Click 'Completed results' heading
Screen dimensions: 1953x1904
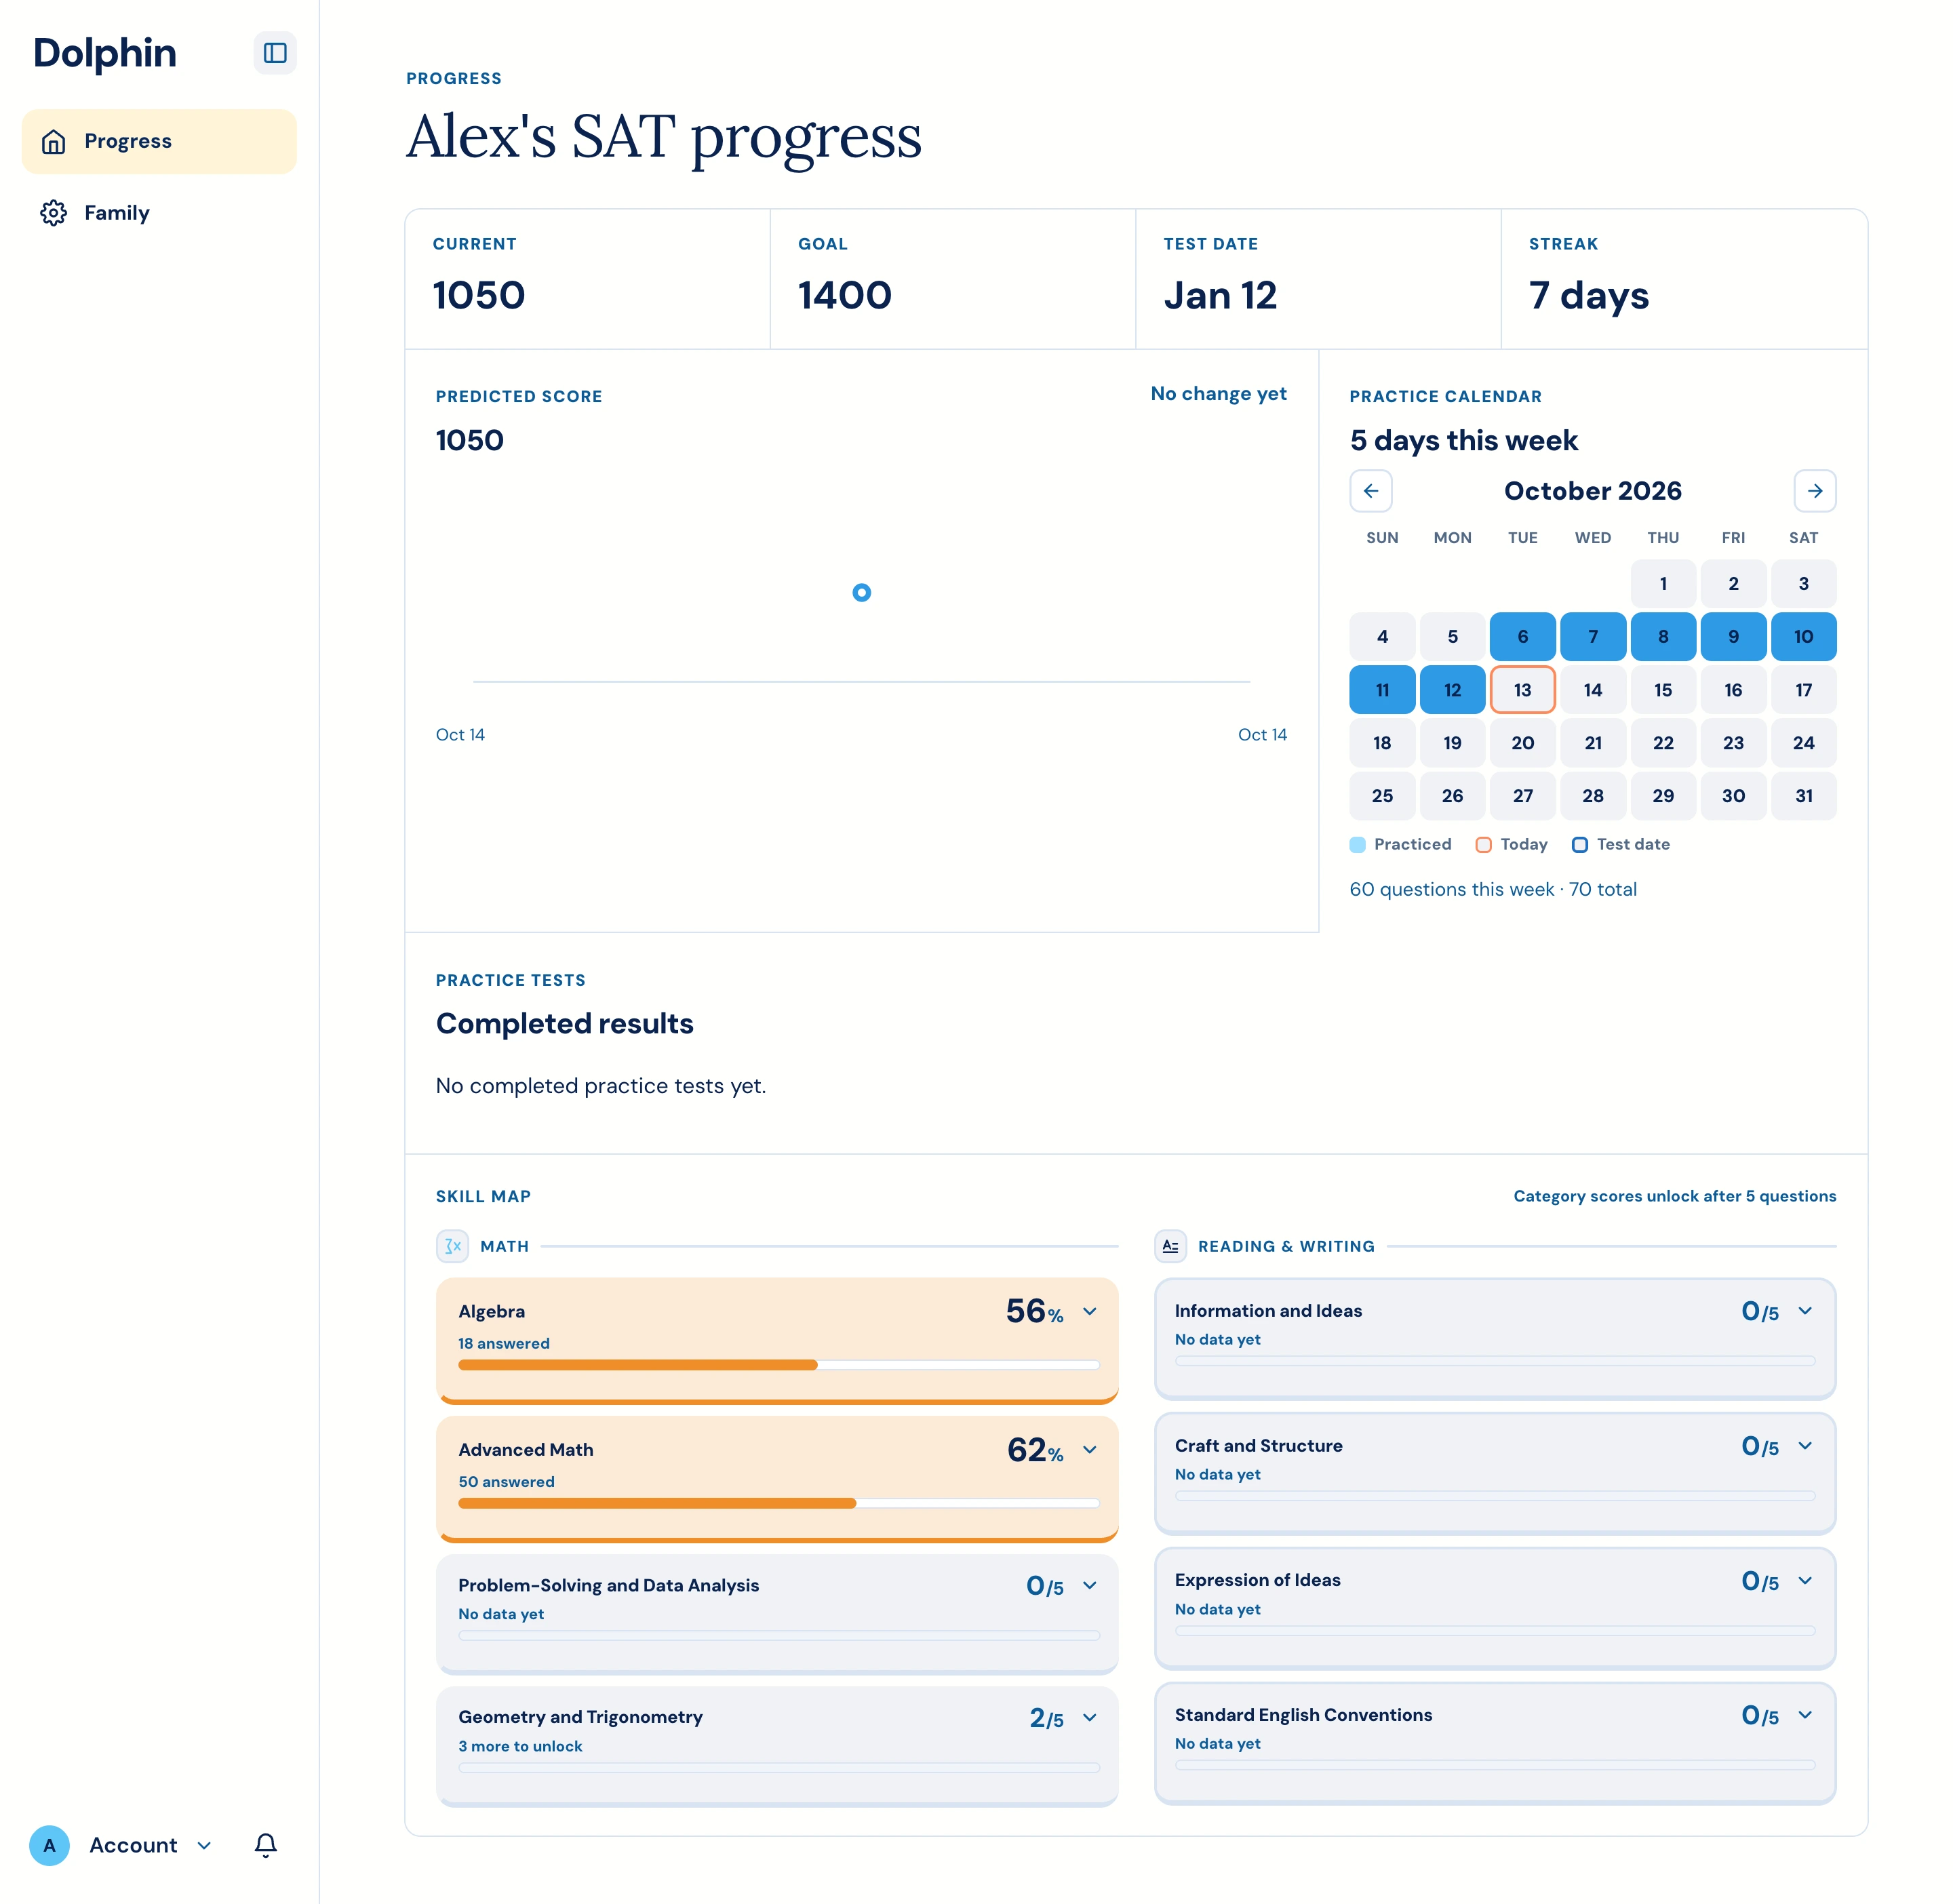point(565,1024)
